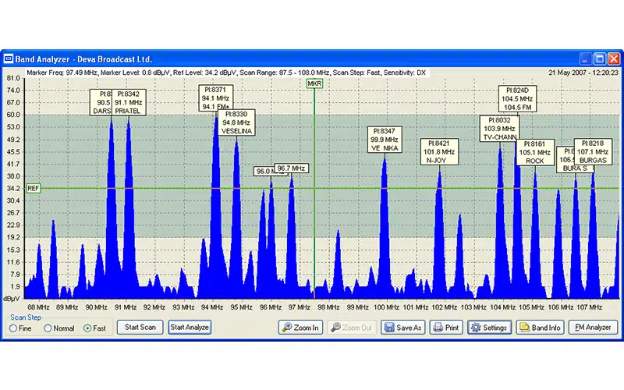Click the 94.8 MHz VESELINA station label

(236, 122)
